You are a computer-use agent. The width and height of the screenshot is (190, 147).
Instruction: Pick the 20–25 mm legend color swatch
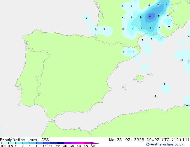(54, 143)
